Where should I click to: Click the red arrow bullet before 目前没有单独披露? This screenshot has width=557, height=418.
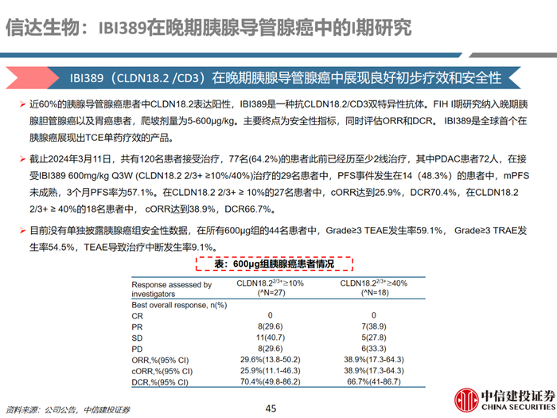[22, 231]
